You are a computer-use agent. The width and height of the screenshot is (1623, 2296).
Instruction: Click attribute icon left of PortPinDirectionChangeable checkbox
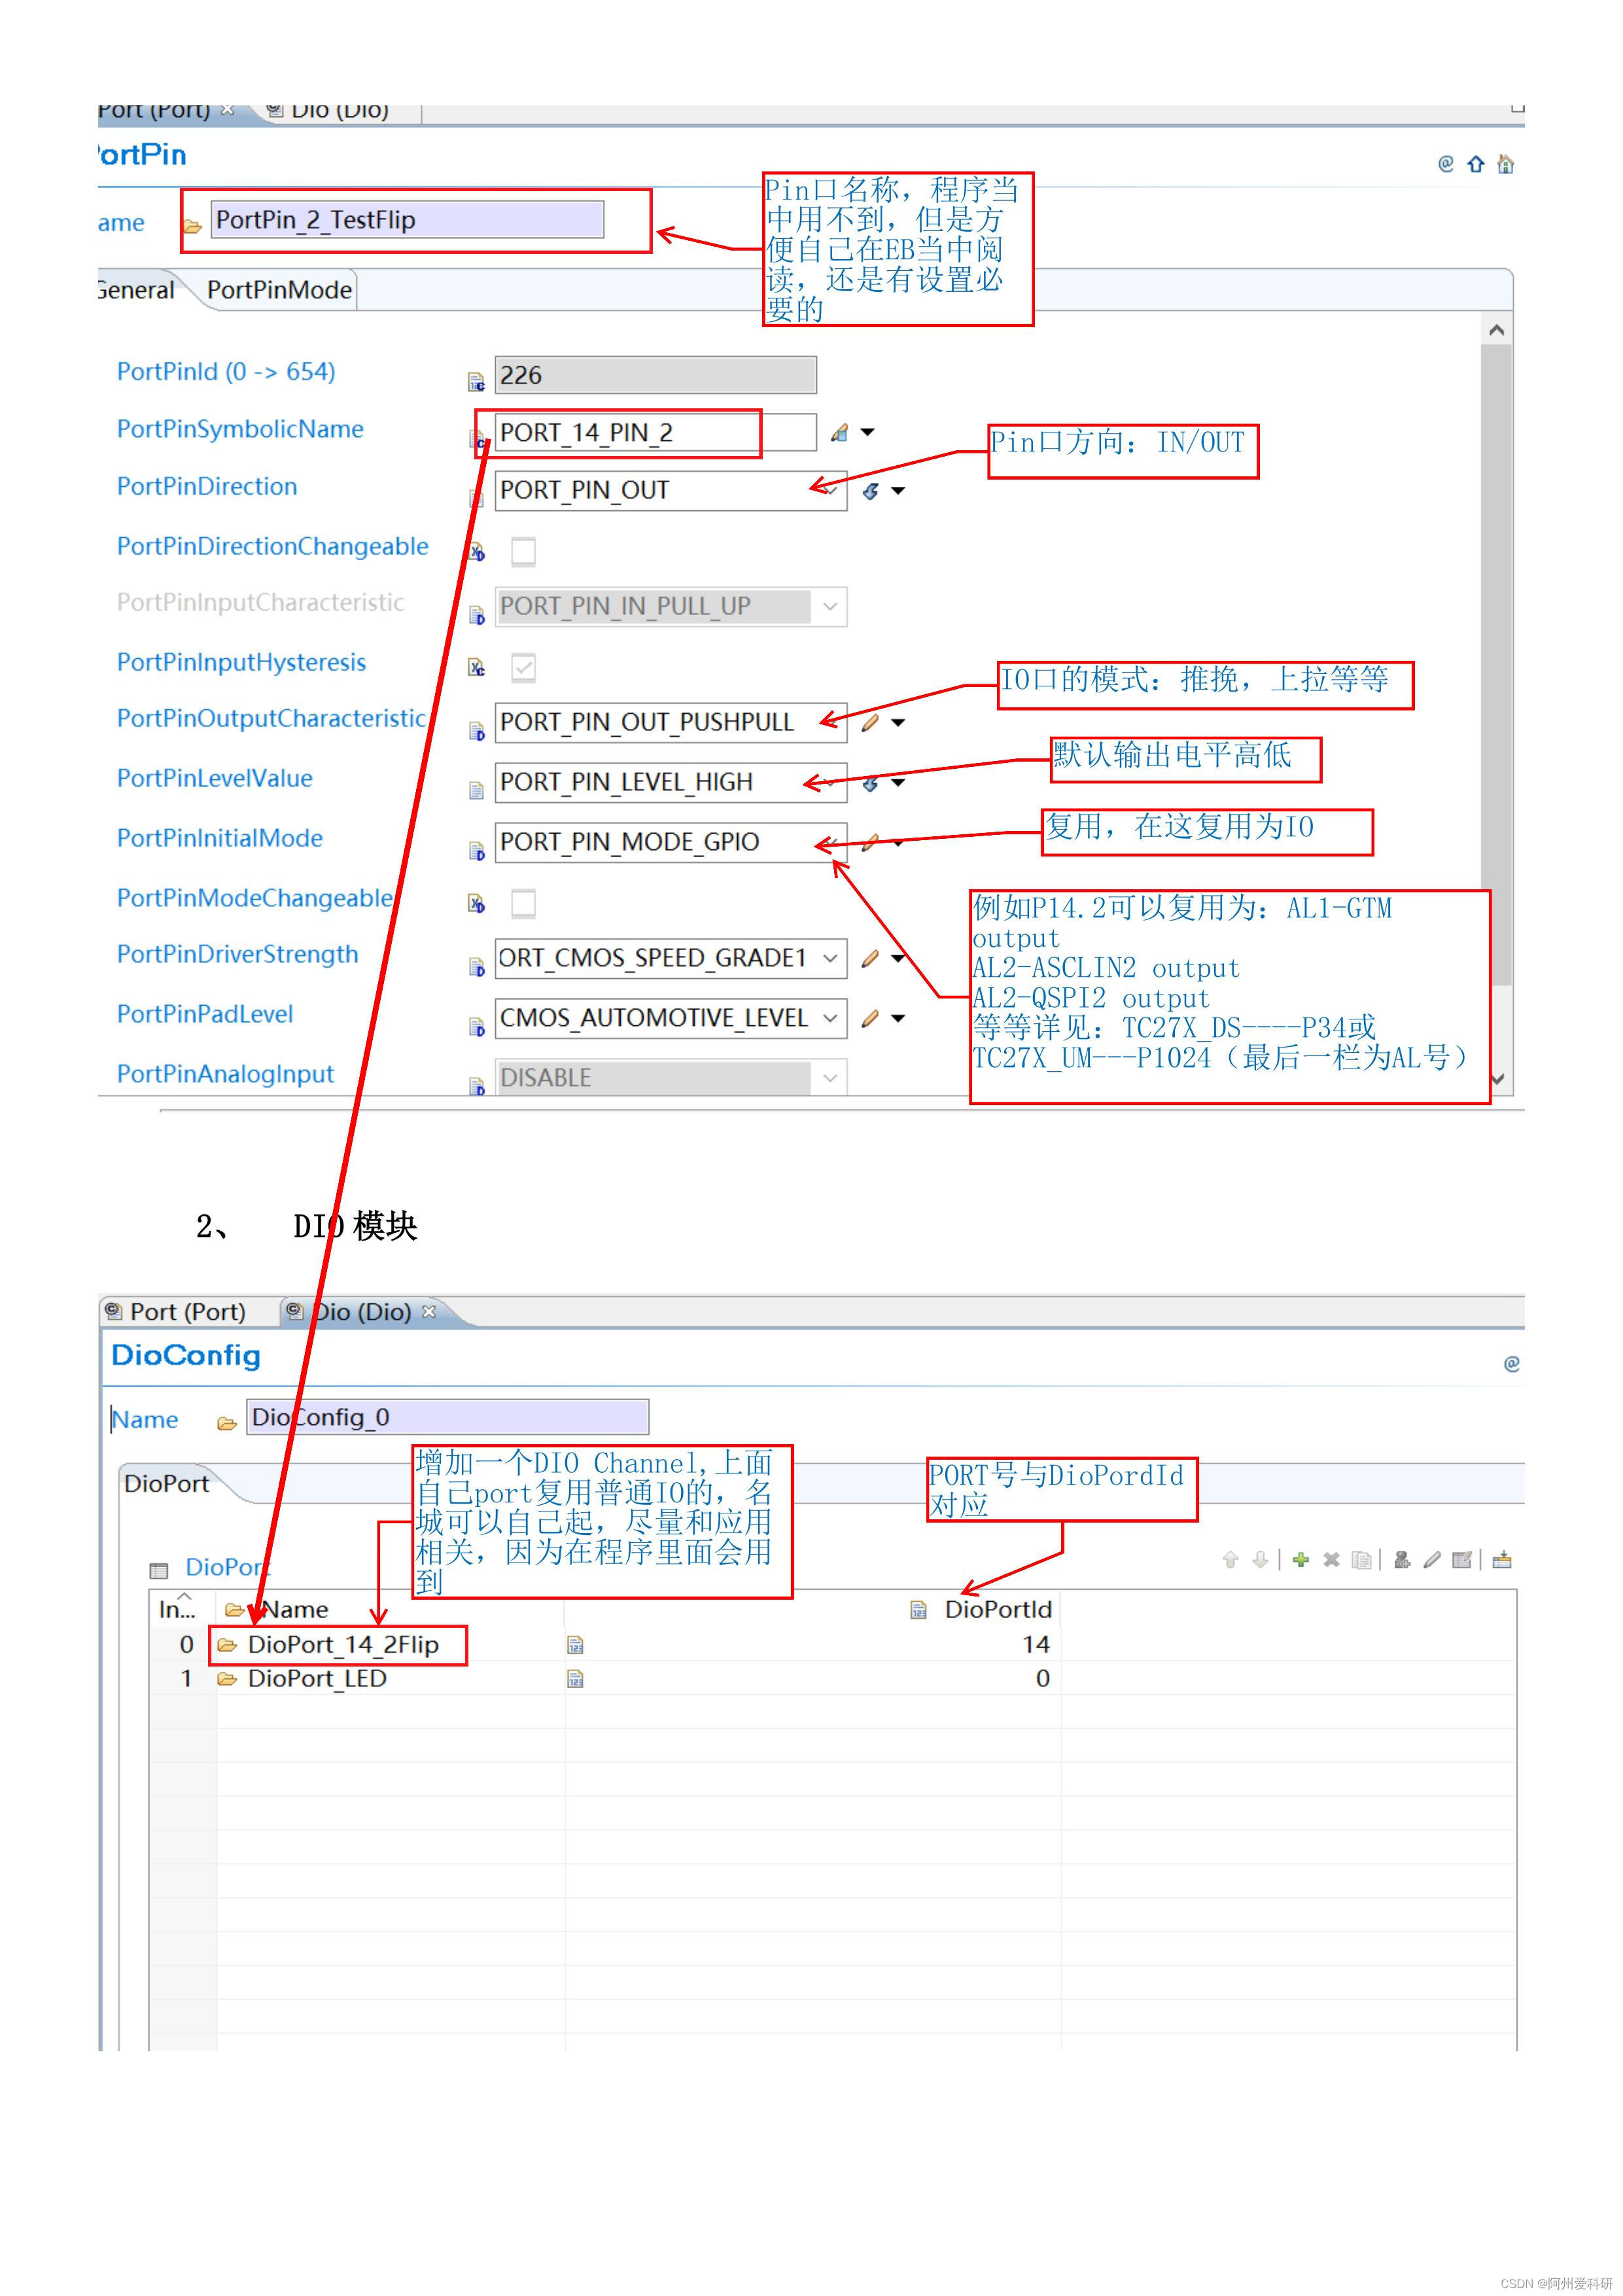[477, 551]
